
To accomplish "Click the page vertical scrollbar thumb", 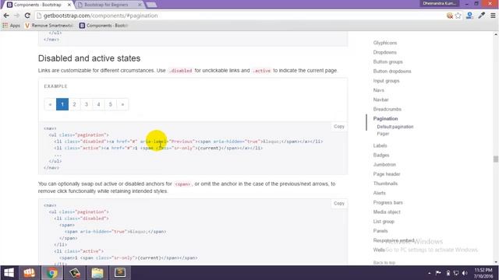I will 496,159.
